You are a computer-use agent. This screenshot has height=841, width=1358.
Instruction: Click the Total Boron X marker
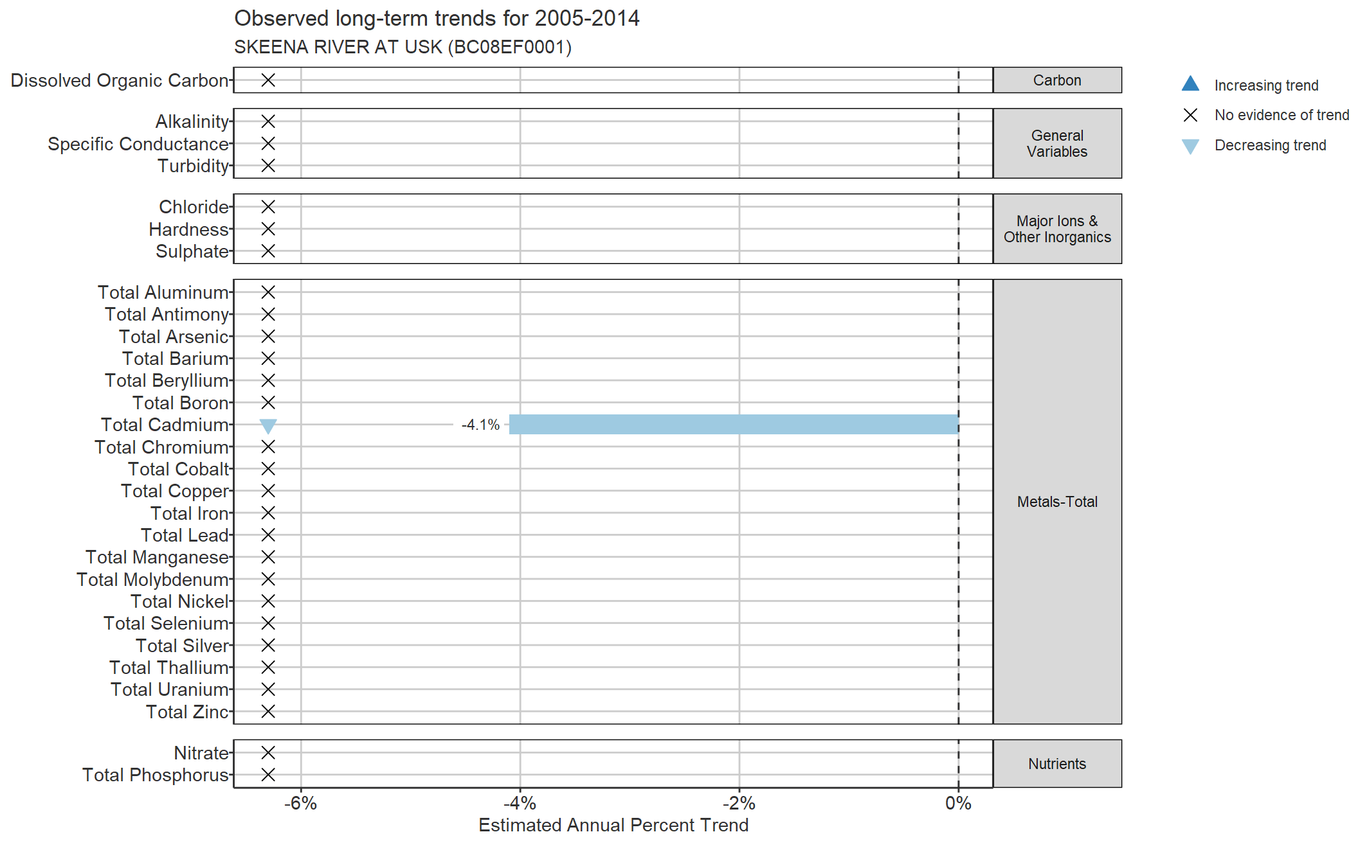(x=268, y=403)
